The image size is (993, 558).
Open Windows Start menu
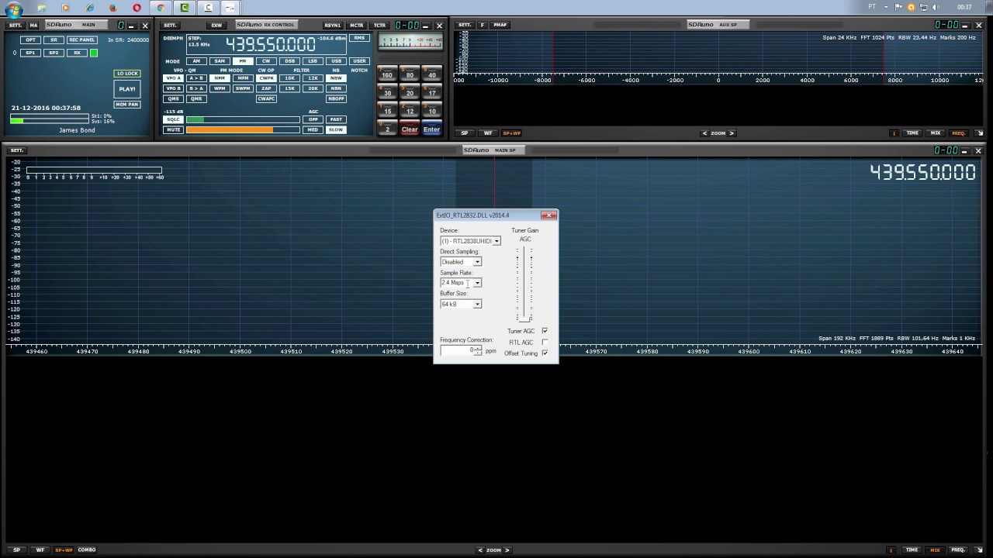pos(13,8)
